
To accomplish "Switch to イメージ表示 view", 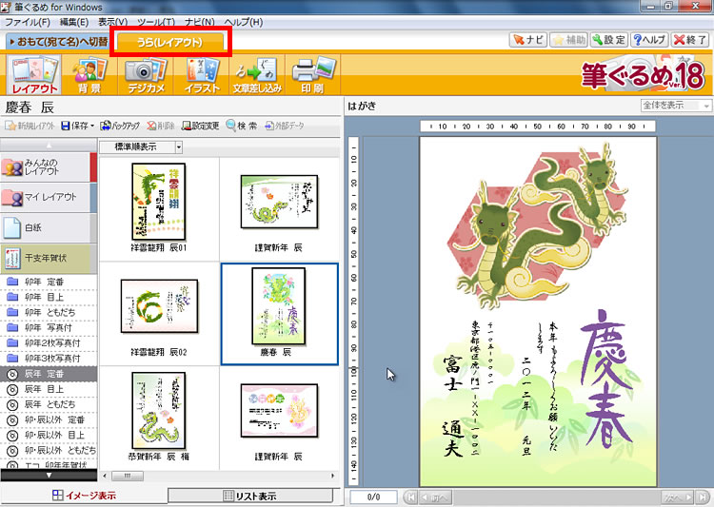I will coord(84,496).
